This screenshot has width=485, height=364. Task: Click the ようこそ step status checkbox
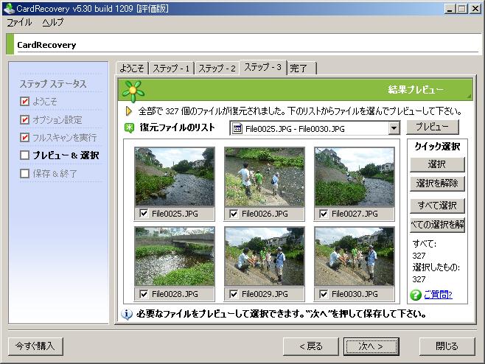[x=24, y=102]
